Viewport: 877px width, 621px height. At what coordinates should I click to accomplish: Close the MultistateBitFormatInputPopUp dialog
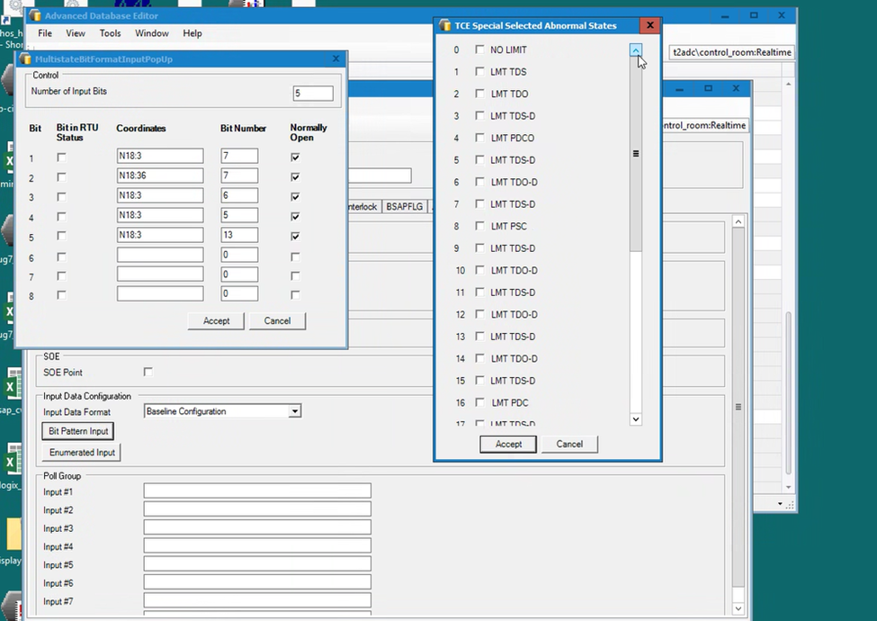(336, 58)
